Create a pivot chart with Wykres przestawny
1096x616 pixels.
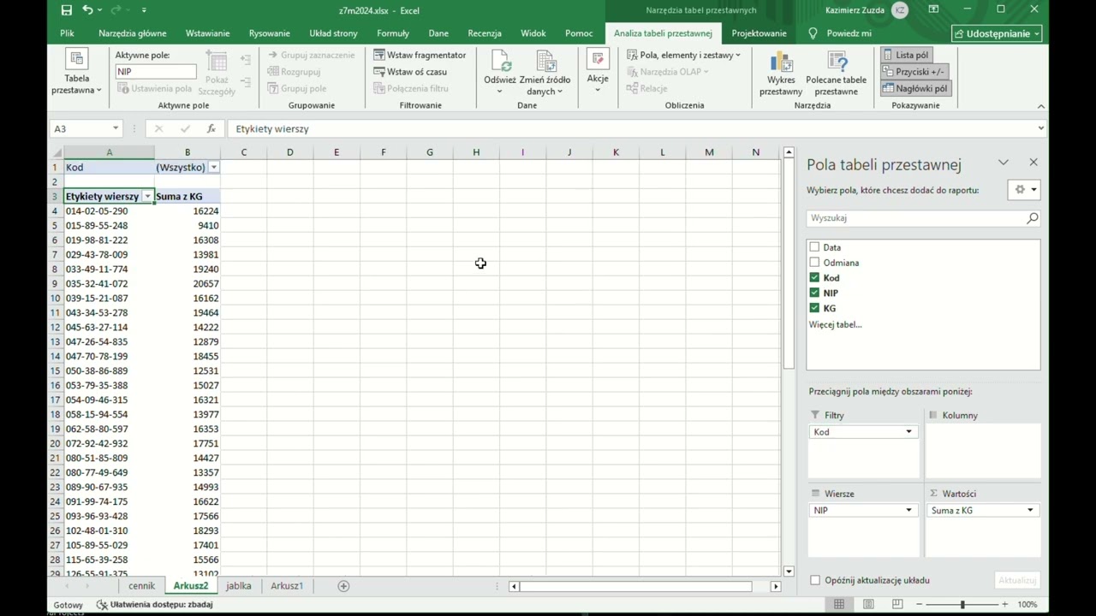[x=781, y=72]
